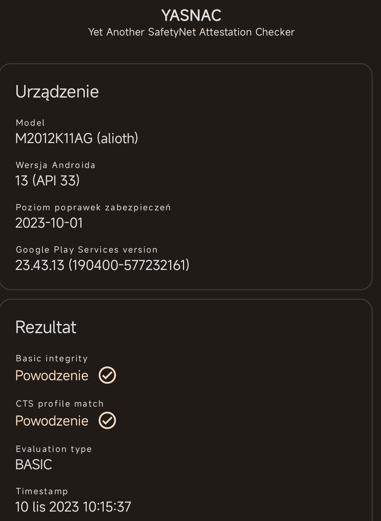Image resolution: width=381 pixels, height=521 pixels.
Task: Tap the SafetyNet Attestation Checker subtitle
Action: click(191, 32)
